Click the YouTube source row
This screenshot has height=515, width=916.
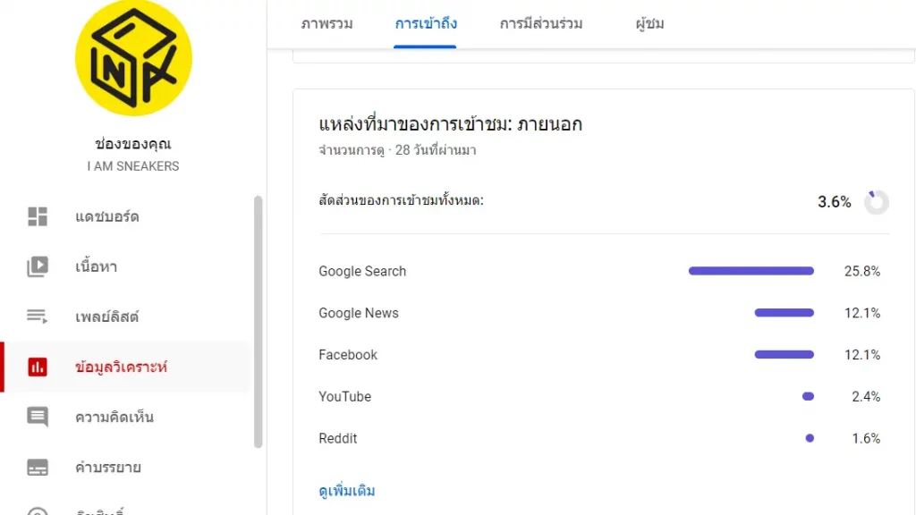[x=604, y=396]
